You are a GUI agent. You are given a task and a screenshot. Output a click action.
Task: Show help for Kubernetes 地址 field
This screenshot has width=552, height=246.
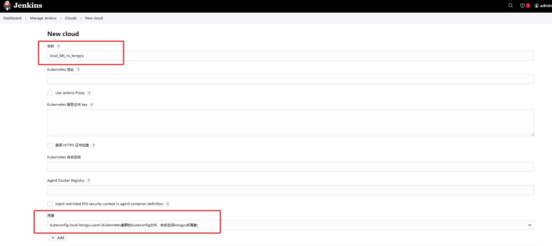click(x=78, y=69)
